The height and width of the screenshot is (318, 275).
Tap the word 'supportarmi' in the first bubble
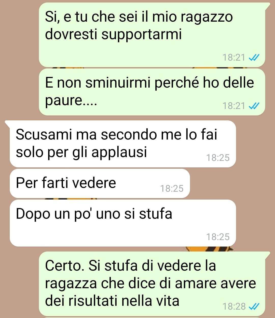click(141, 35)
